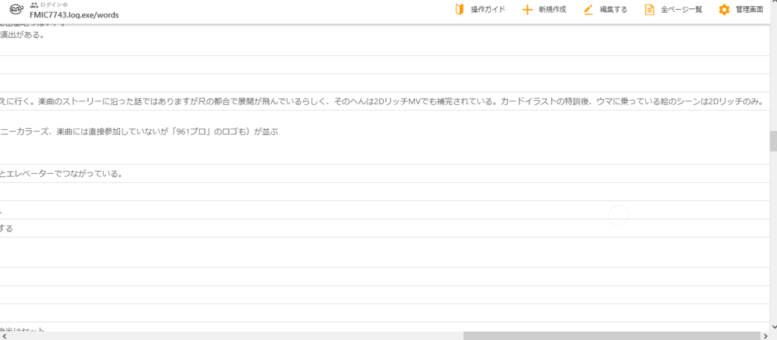Select 編集する to edit page
Viewport: 777px width, 340px height.
click(613, 10)
